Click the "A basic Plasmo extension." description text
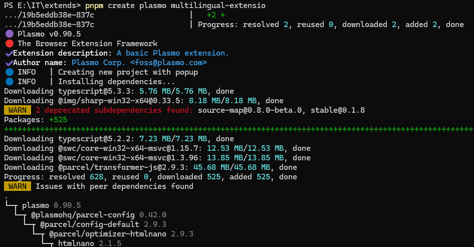This screenshot has height=247, width=474. pyautogui.click(x=172, y=53)
